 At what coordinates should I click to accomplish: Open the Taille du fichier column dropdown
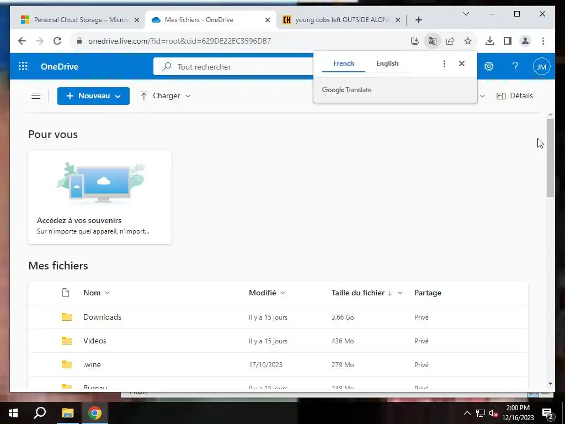(x=400, y=293)
